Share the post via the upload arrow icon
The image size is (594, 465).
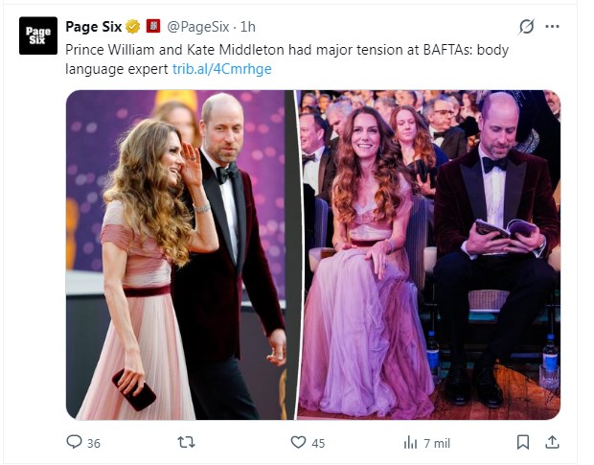(552, 442)
